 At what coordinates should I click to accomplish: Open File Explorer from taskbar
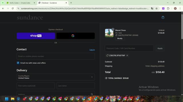click(13, 99)
